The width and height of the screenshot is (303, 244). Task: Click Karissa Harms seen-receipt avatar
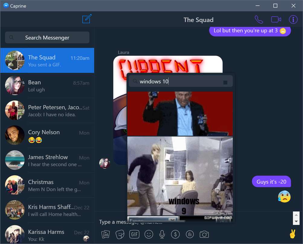86,239
